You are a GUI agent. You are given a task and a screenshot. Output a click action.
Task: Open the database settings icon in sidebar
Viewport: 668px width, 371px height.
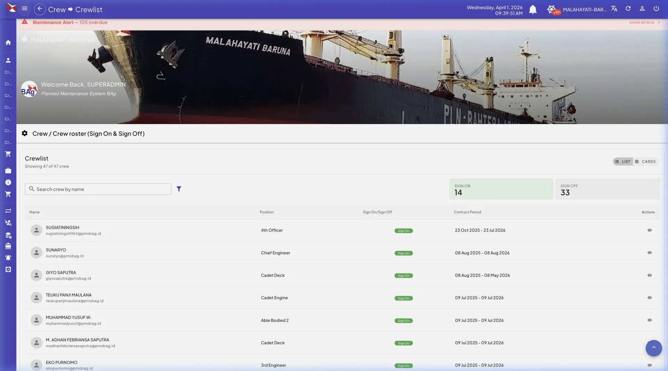coord(8,235)
